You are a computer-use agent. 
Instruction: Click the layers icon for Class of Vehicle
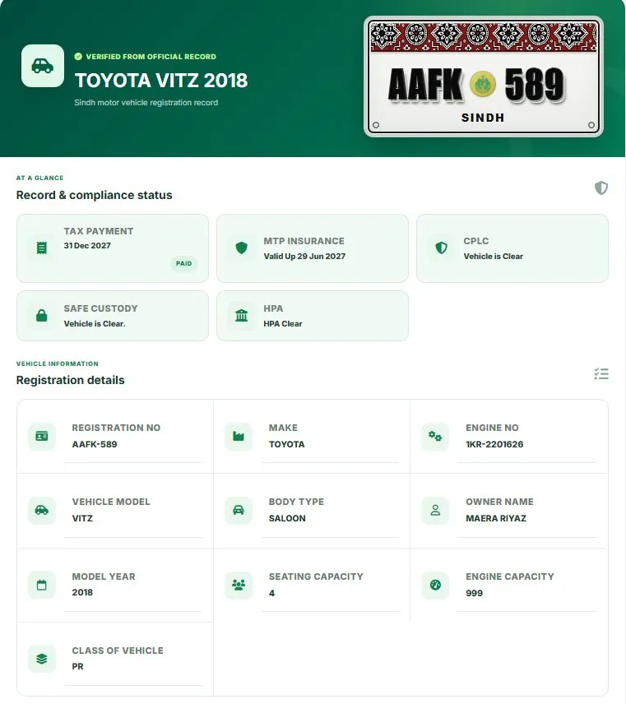(42, 659)
